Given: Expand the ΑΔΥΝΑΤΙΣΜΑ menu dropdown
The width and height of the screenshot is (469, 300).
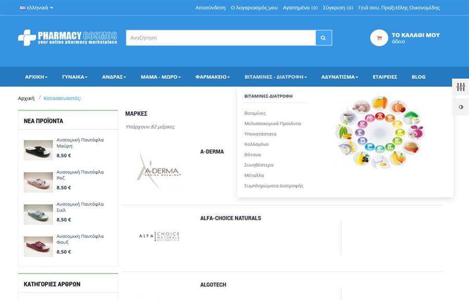Looking at the screenshot, I should coord(339,77).
